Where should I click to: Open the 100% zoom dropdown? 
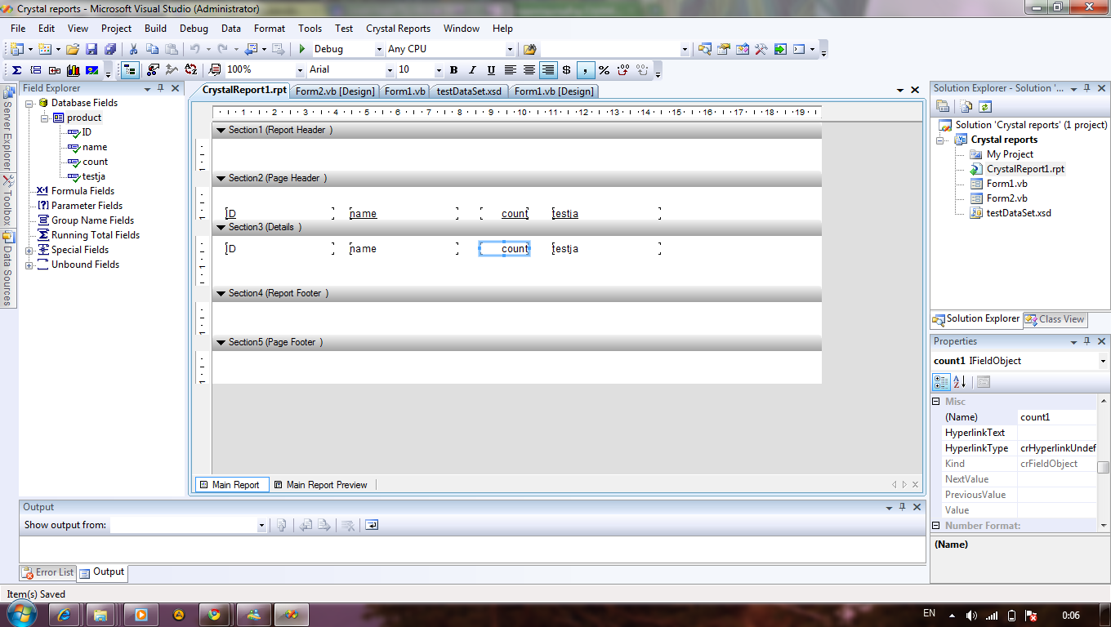tap(300, 70)
